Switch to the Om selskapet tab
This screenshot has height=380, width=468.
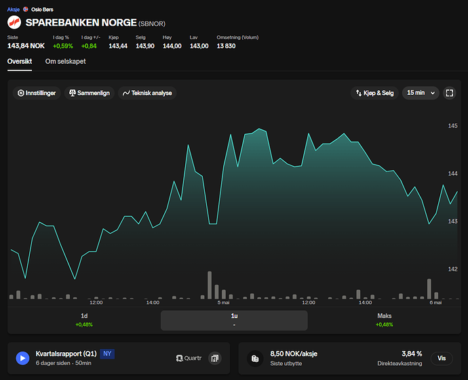point(65,62)
